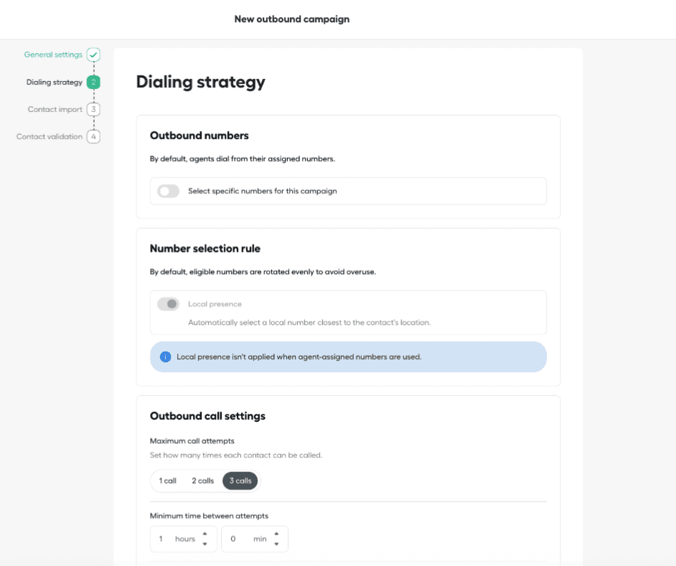Image resolution: width=676 pixels, height=566 pixels.
Task: Select Dialing strategy step label
Action: coord(55,82)
